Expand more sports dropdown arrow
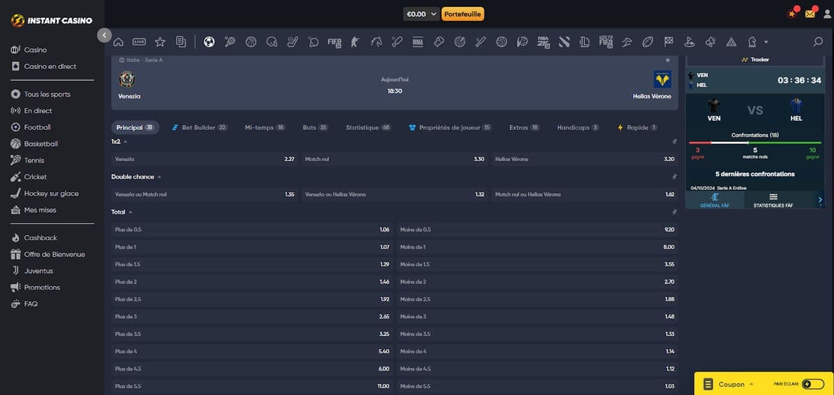This screenshot has height=395, width=834. 766,42
